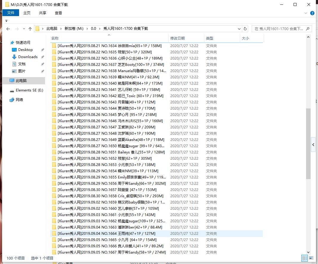Click folder icon of NO.1640 row
This screenshot has height=264, width=318.
pyautogui.click(x=54, y=83)
